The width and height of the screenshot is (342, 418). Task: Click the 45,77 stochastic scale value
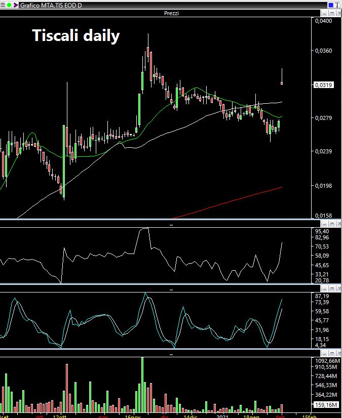322,320
